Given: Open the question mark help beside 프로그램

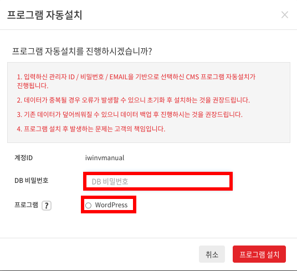Looking at the screenshot, I should coord(47,206).
